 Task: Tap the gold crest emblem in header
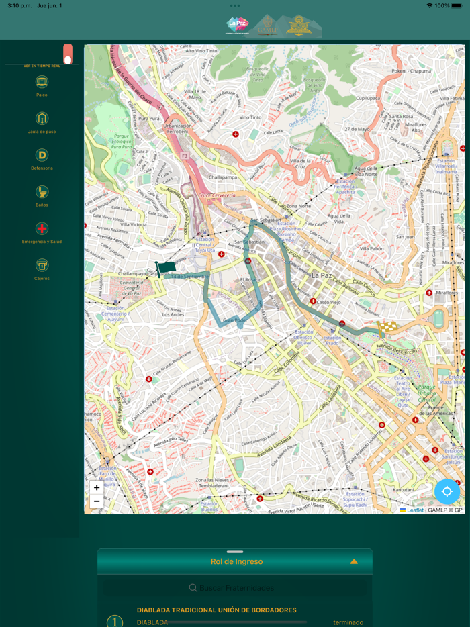click(x=299, y=26)
